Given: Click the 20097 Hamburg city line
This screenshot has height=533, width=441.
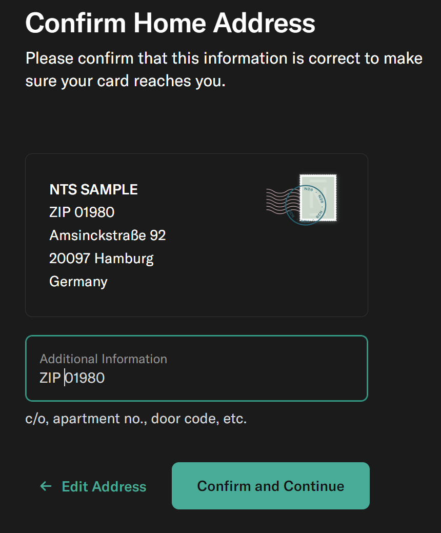Looking at the screenshot, I should point(101,258).
